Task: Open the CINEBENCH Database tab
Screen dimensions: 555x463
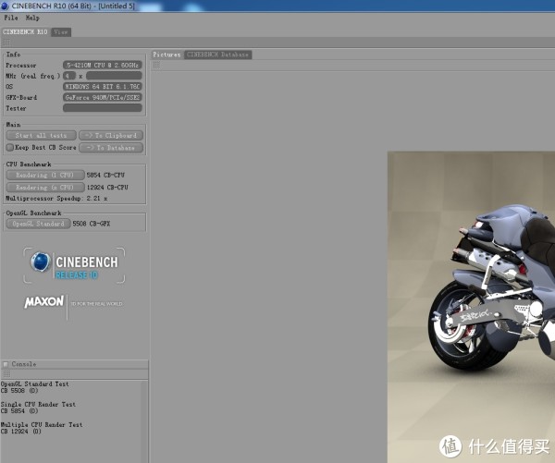Action: tap(217, 55)
